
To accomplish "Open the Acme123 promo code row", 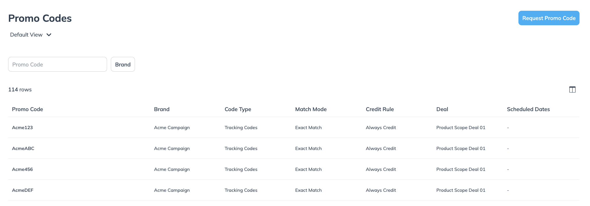I will [22, 128].
